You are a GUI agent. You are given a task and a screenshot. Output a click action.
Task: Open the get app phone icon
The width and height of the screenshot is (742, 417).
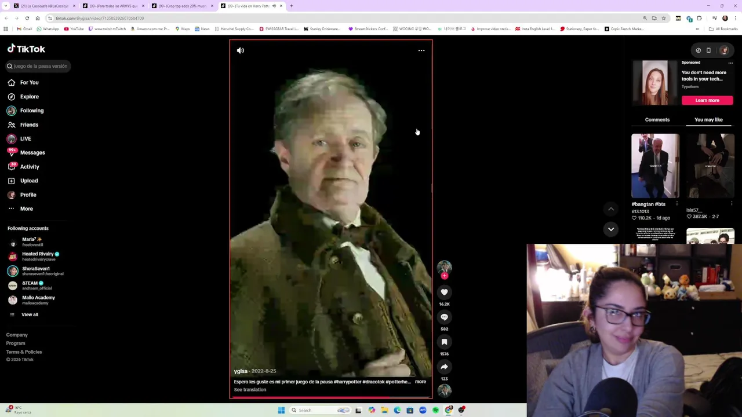click(708, 50)
